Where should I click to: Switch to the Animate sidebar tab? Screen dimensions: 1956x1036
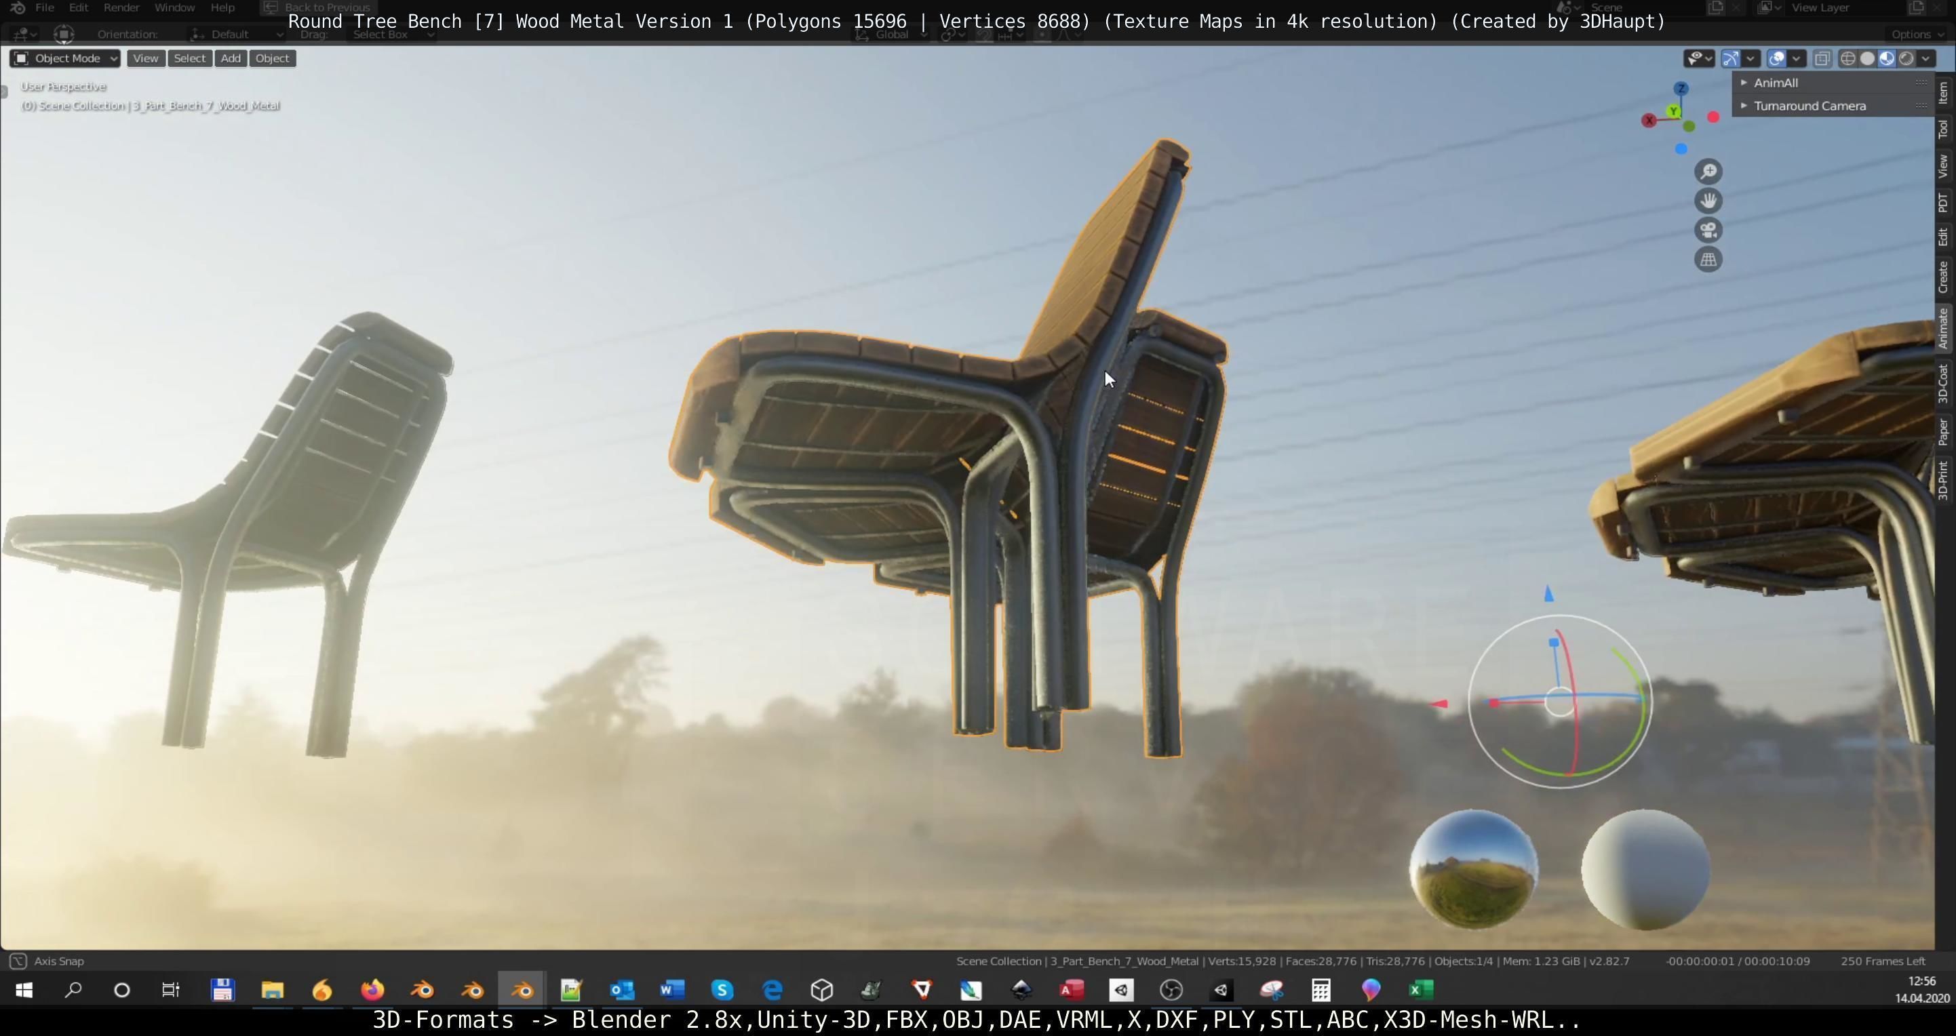pos(1943,328)
